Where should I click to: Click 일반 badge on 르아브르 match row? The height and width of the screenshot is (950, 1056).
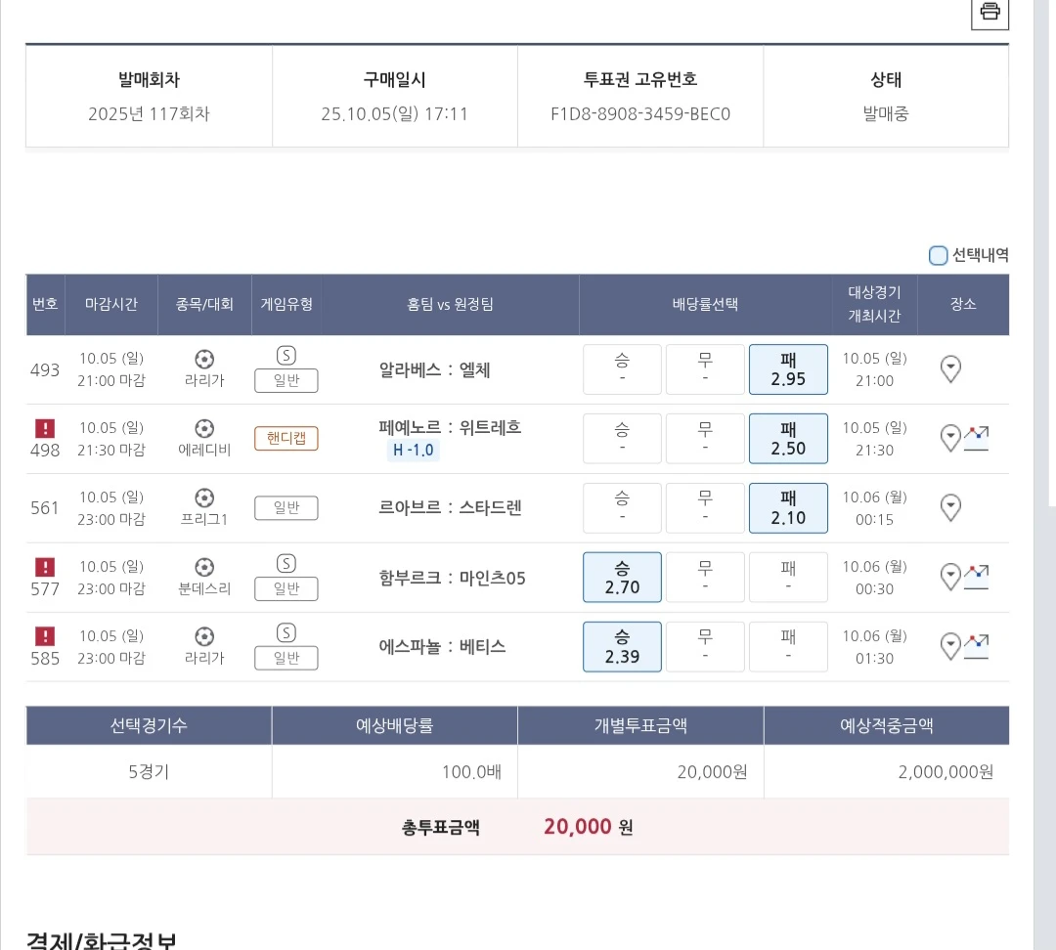(x=286, y=508)
